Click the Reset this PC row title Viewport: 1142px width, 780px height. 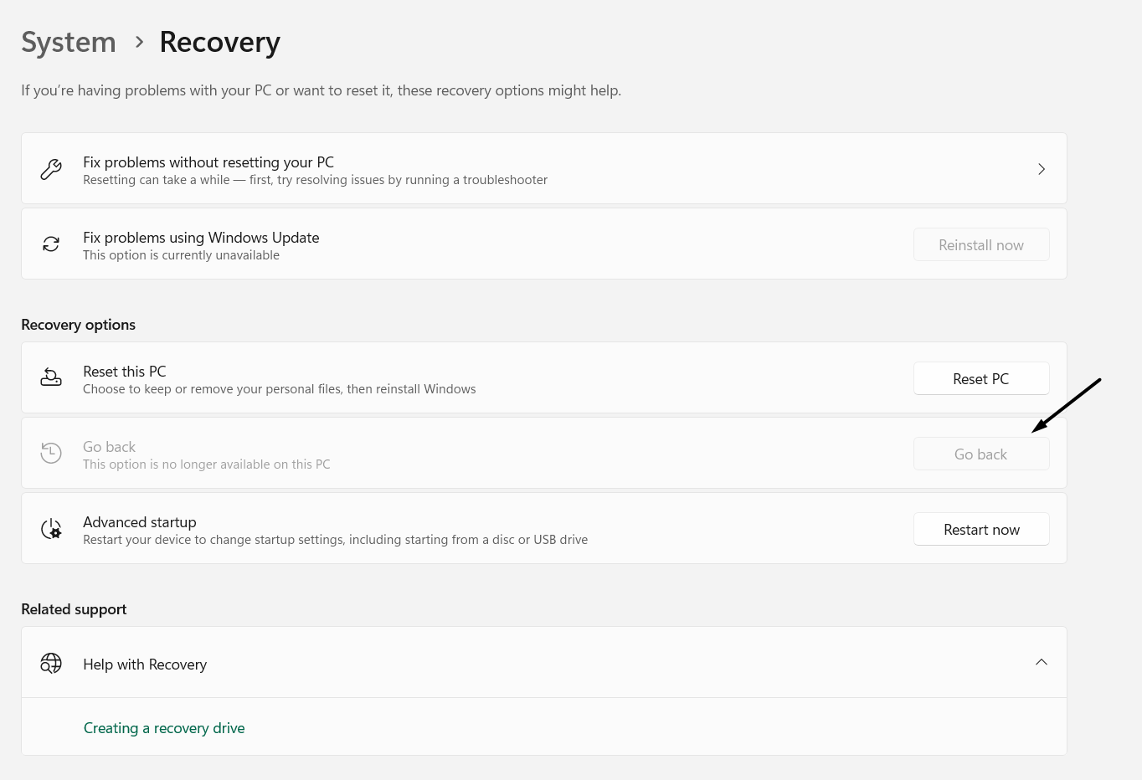coord(125,372)
